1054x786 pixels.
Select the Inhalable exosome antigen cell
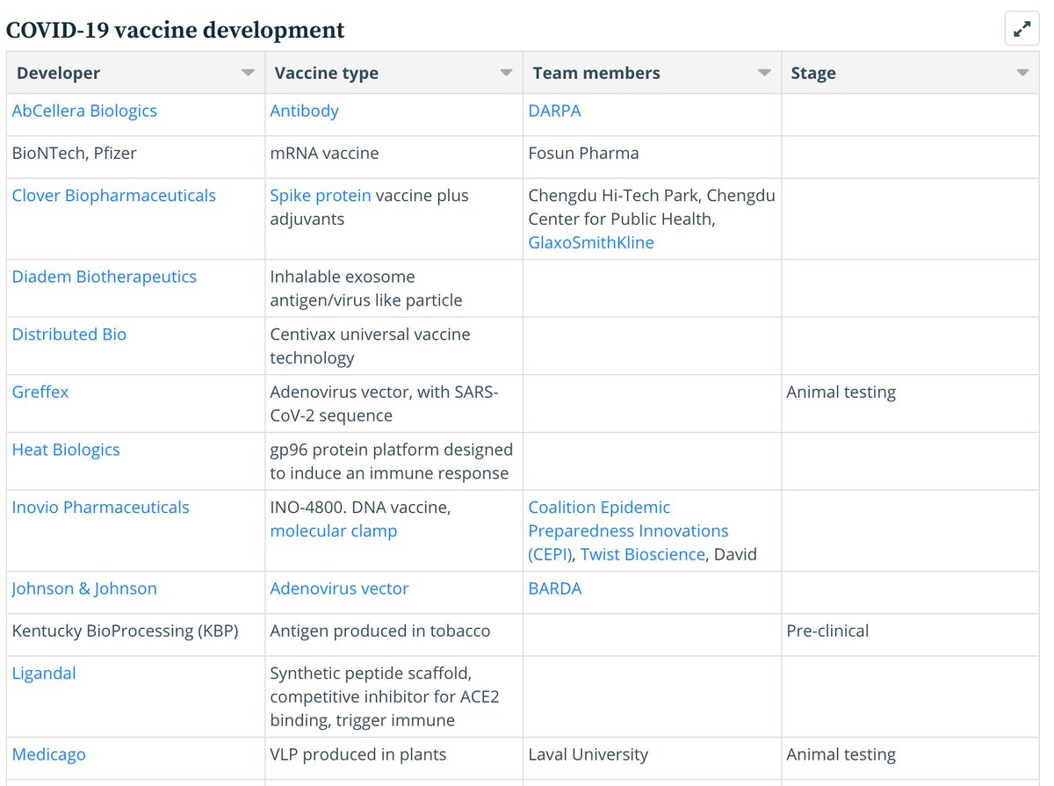pyautogui.click(x=394, y=288)
